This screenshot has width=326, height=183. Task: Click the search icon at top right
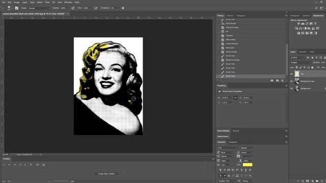316,8
